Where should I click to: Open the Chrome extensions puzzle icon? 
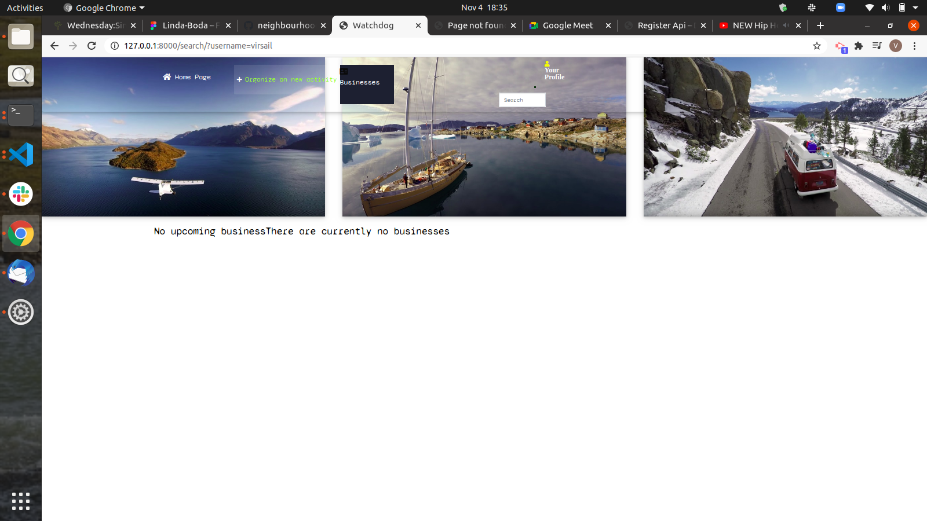858,45
